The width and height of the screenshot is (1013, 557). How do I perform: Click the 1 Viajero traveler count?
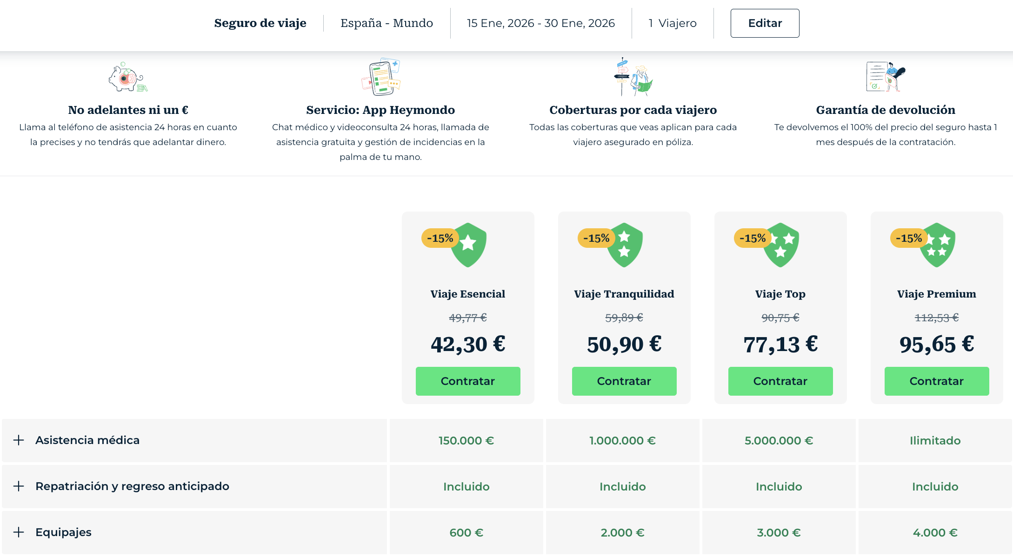[673, 23]
